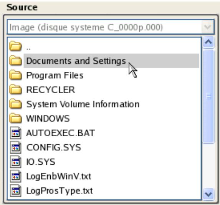Select the Program Files folder name
The height and width of the screenshot is (205, 220).
(x=55, y=75)
